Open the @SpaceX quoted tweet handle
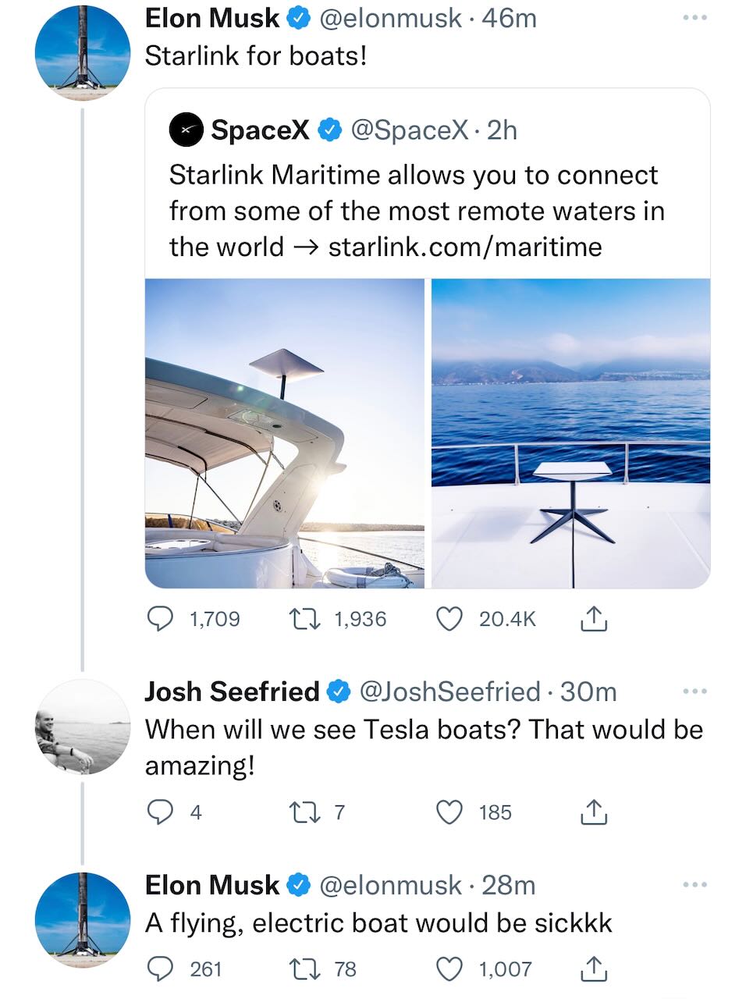Image resolution: width=746 pixels, height=999 pixels. pyautogui.click(x=409, y=130)
